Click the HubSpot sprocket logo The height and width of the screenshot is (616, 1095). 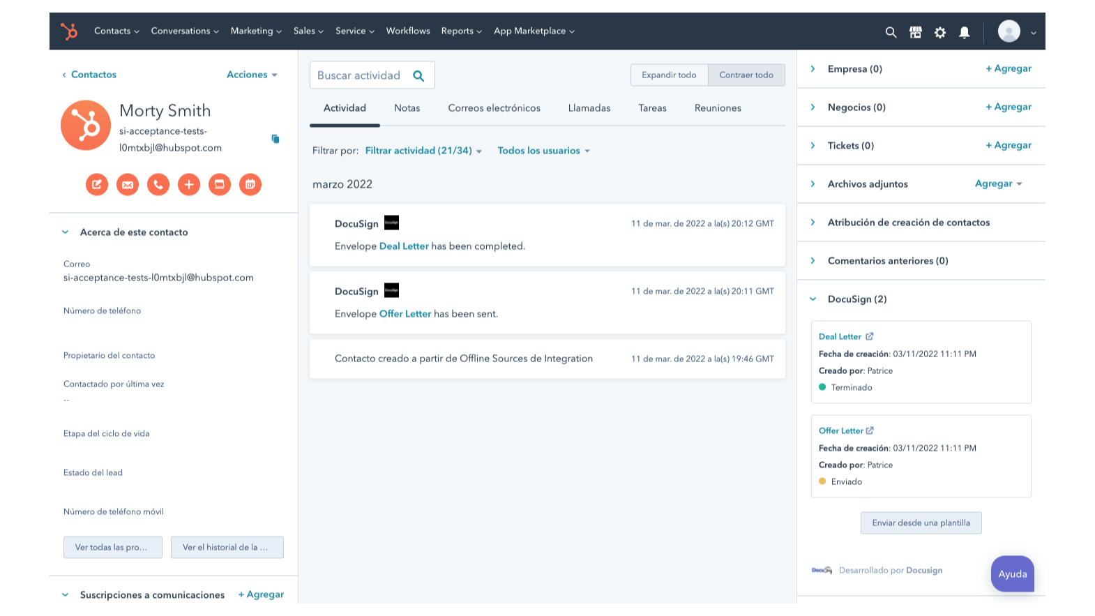pyautogui.click(x=69, y=31)
